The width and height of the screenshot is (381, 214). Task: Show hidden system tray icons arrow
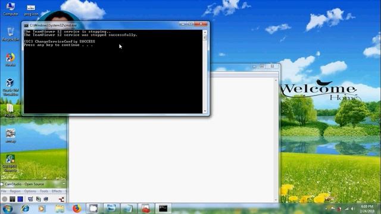coord(326,209)
